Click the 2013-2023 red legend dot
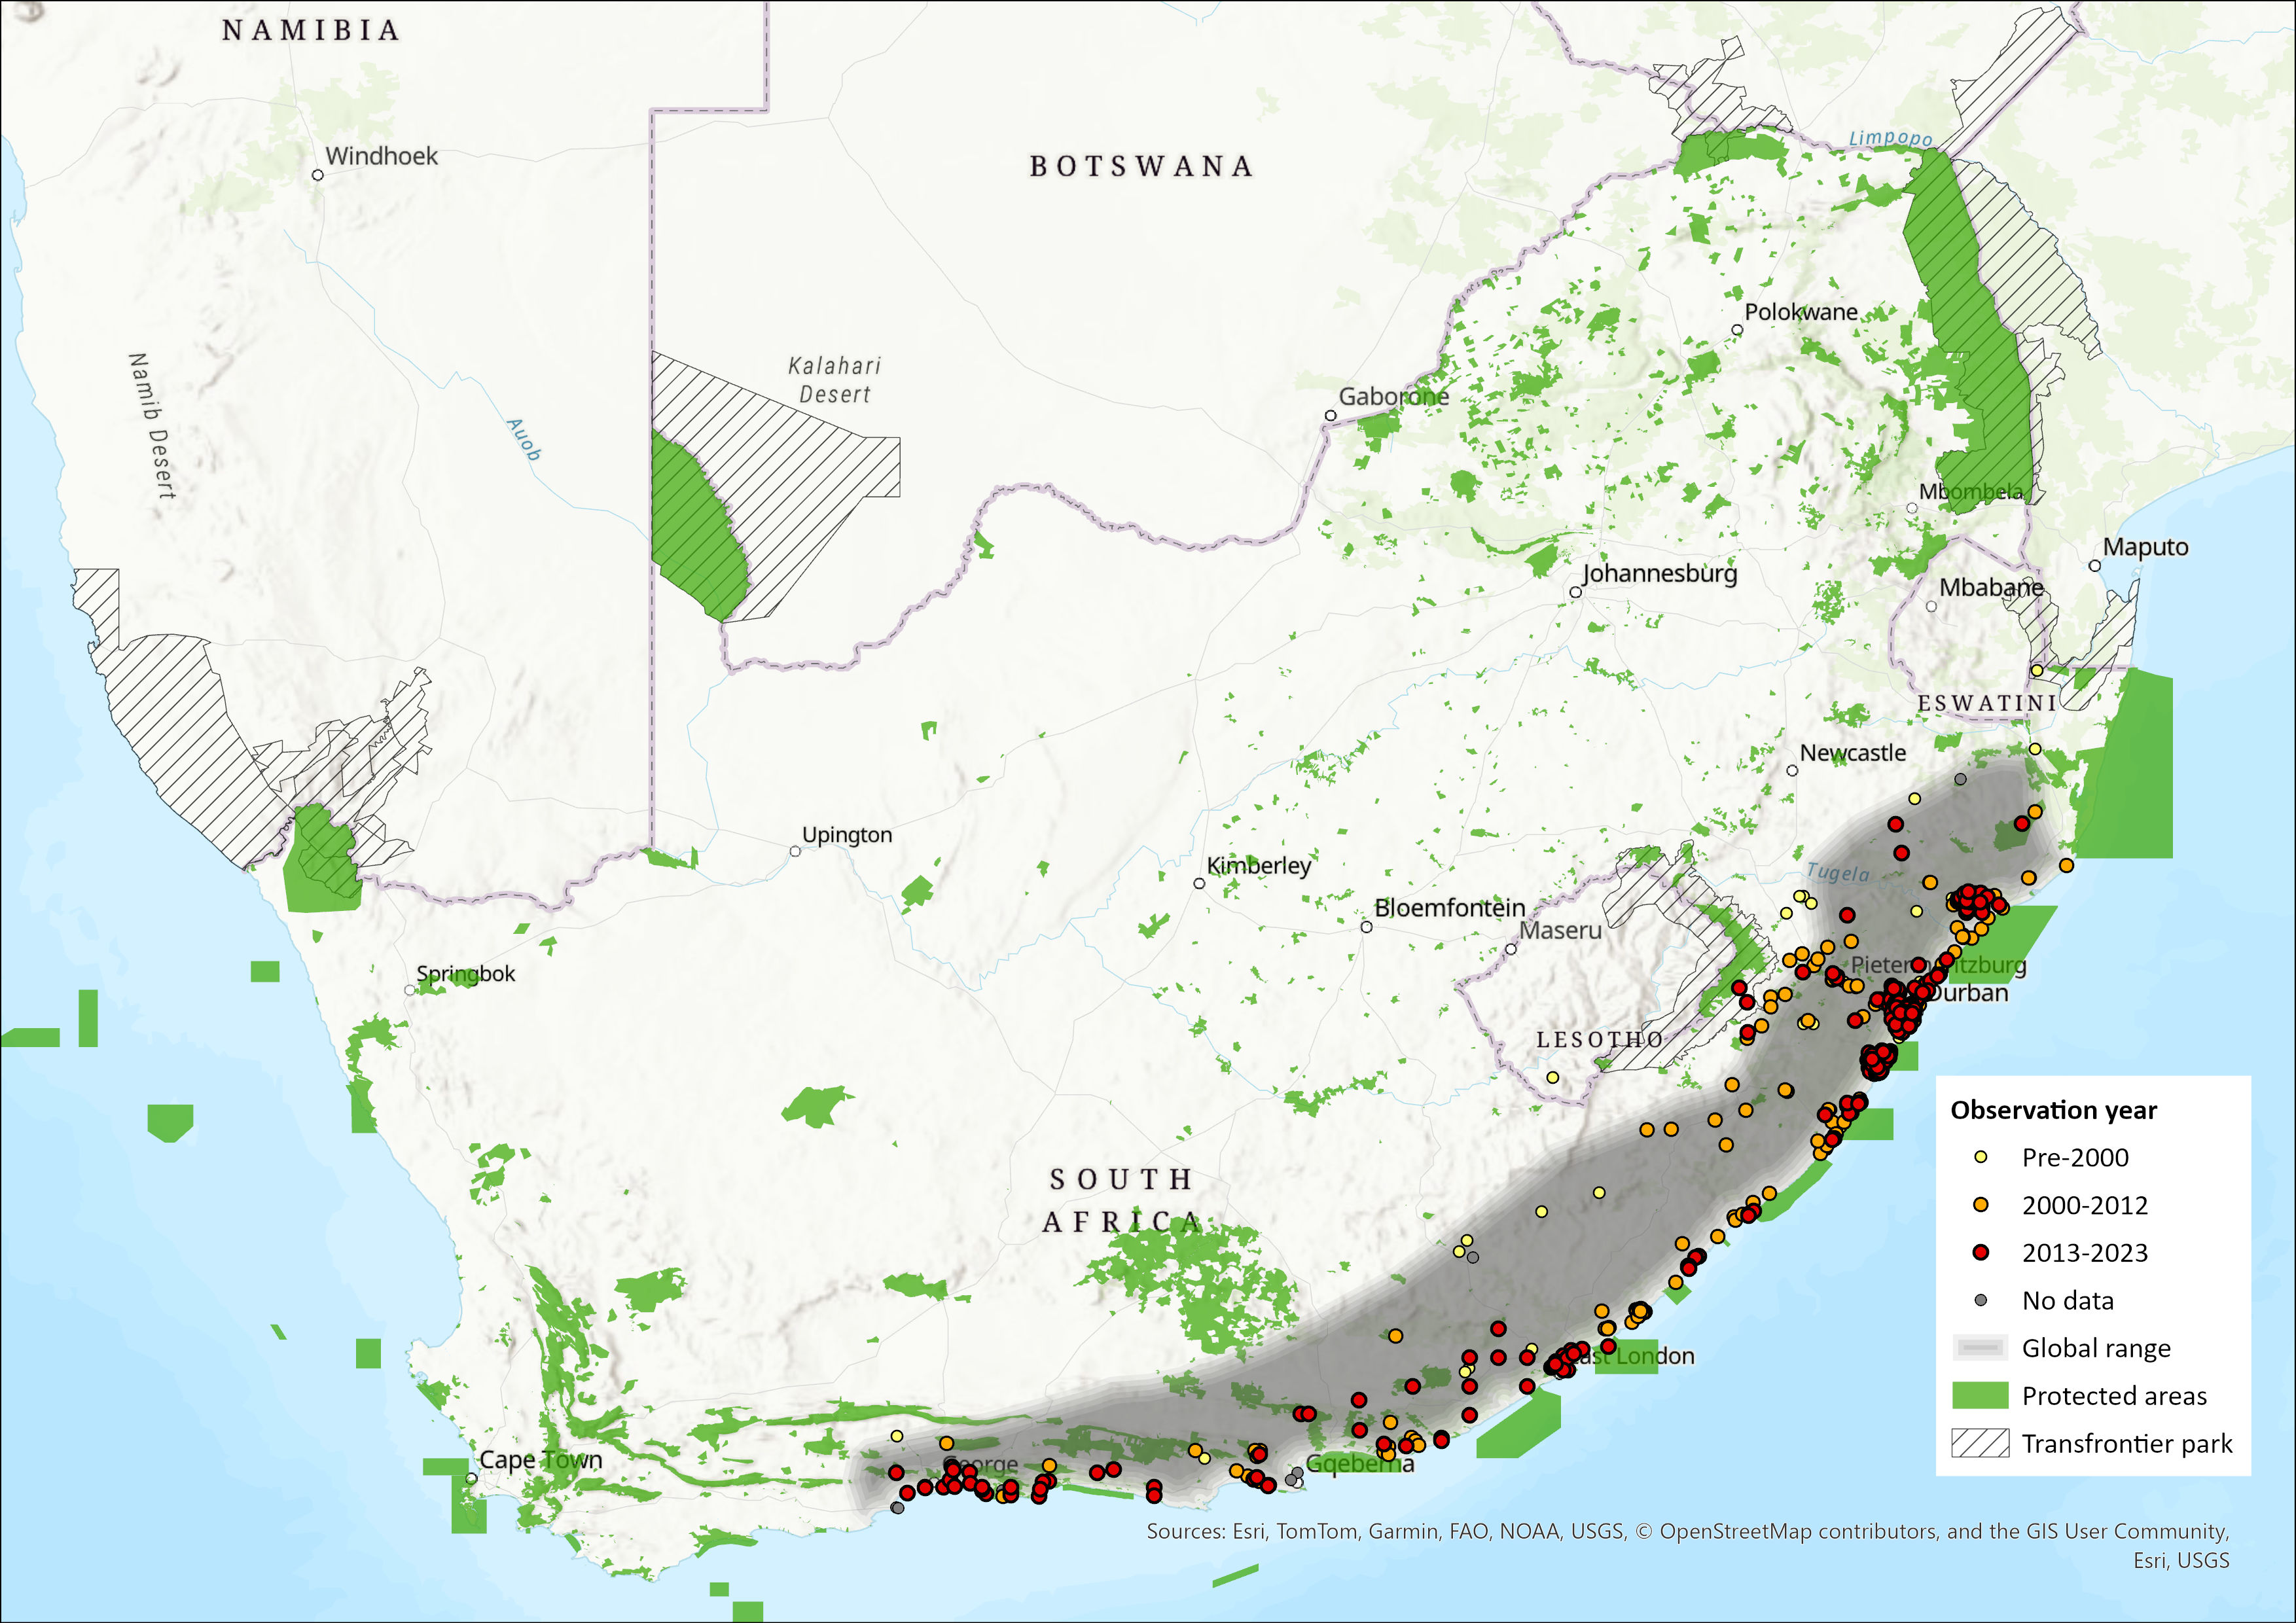 click(x=1980, y=1252)
